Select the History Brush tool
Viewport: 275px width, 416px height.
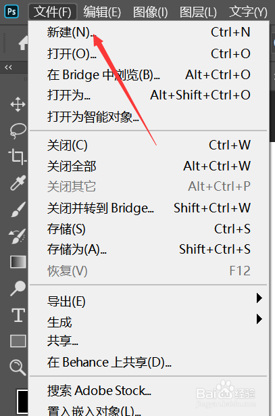[x=18, y=236]
